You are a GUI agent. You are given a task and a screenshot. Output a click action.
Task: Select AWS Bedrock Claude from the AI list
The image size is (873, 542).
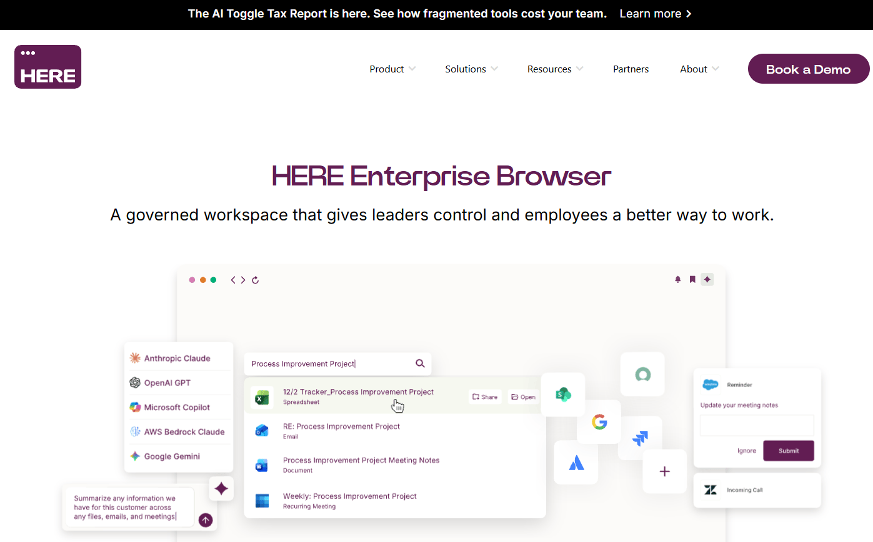click(178, 431)
